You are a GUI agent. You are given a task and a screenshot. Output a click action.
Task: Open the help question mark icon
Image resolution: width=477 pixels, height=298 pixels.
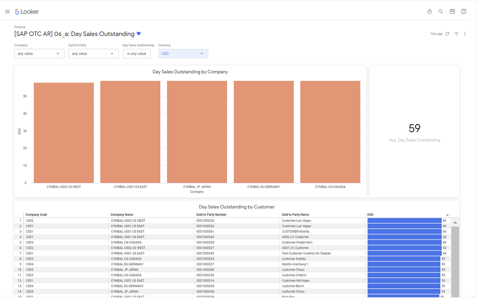[x=464, y=11]
